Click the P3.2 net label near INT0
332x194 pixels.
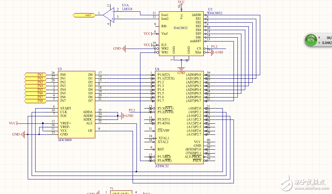132,110
